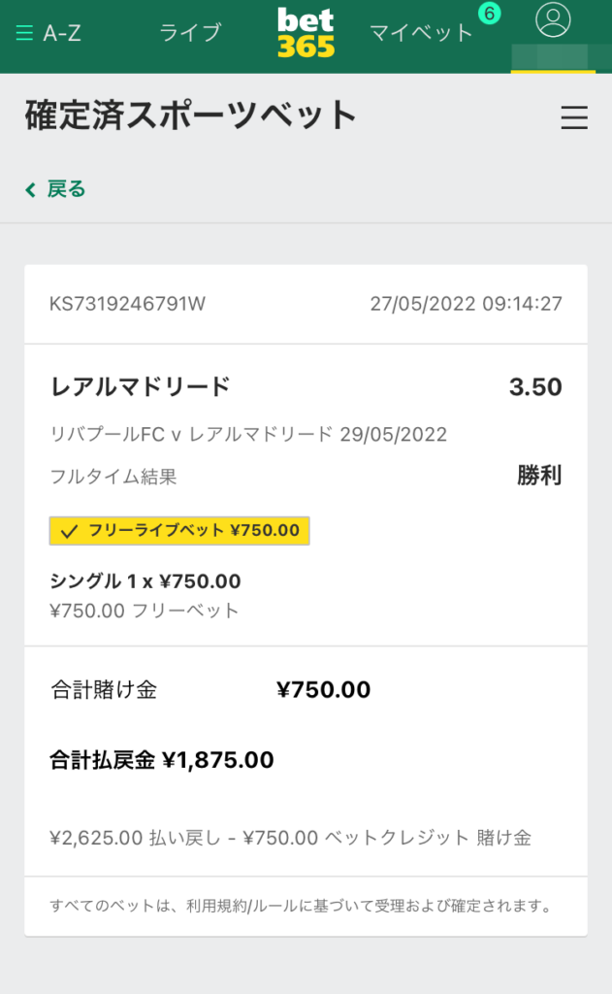Viewport: 612px width, 994px height.
Task: Expand the settled bet KS7319246791W entry
Action: point(127,303)
